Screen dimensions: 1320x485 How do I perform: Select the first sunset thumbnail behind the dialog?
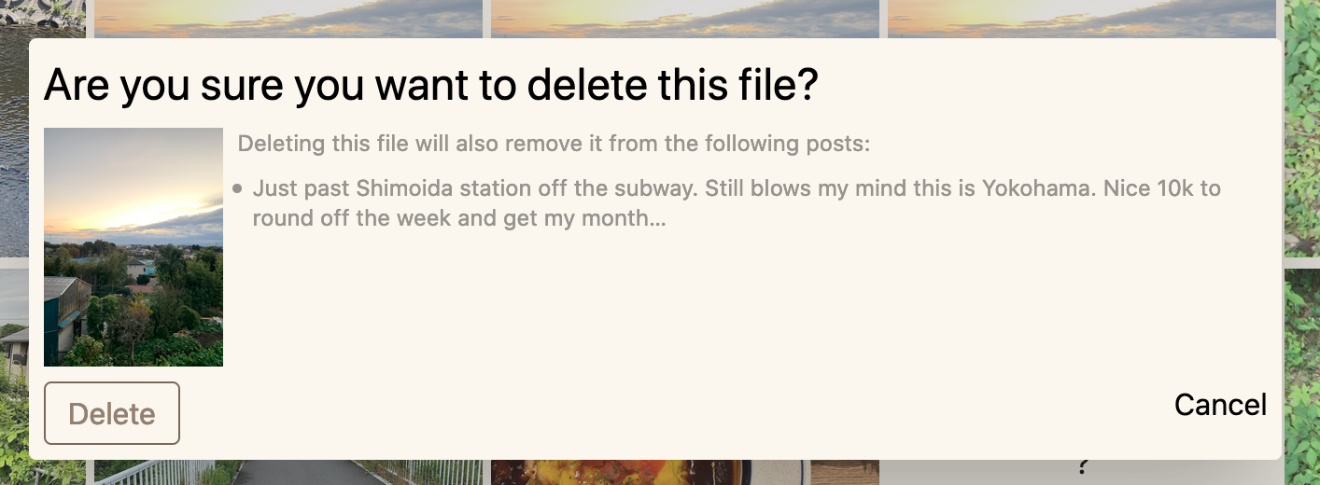click(x=288, y=19)
